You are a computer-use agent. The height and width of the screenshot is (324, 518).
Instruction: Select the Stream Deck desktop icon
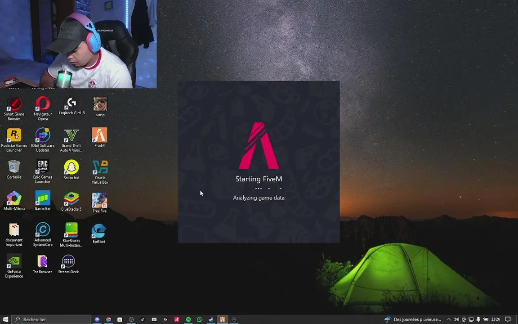click(68, 264)
